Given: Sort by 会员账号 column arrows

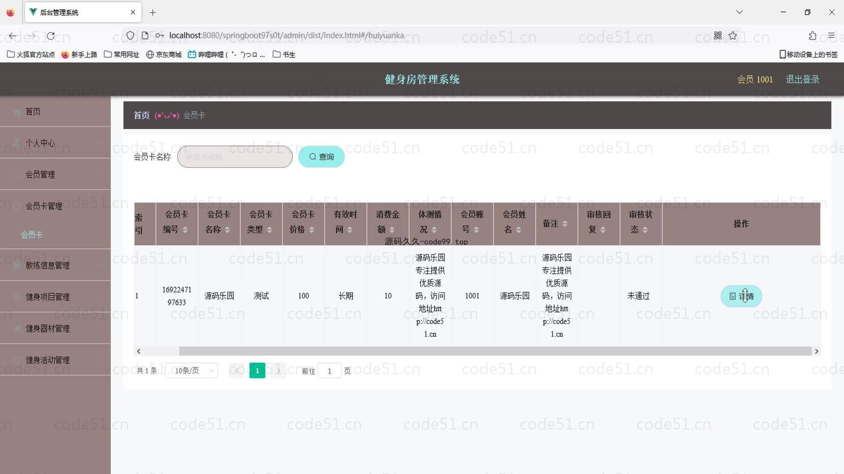Looking at the screenshot, I should 476,230.
